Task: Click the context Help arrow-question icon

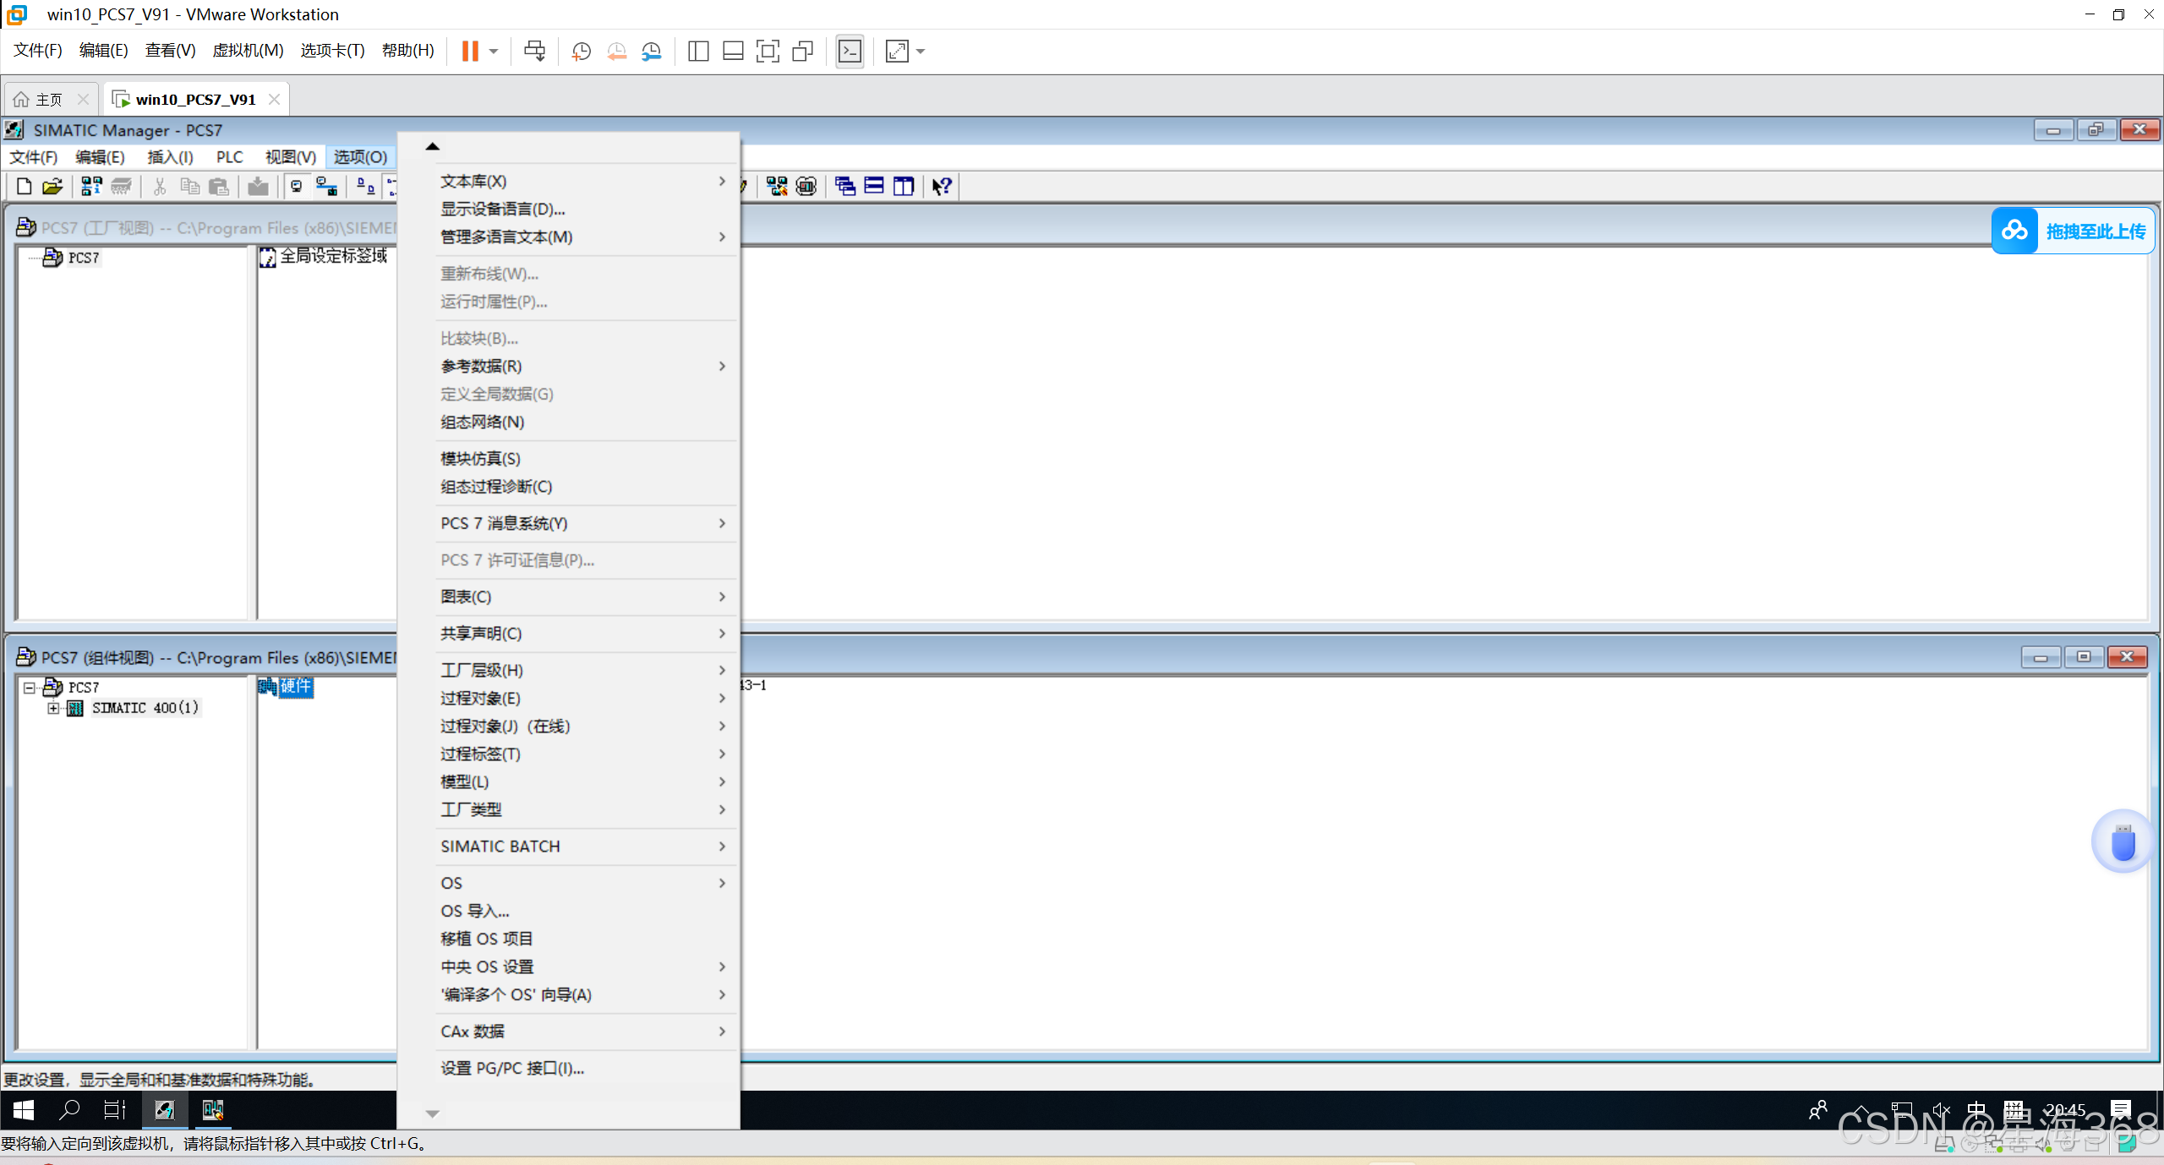Action: click(x=942, y=187)
